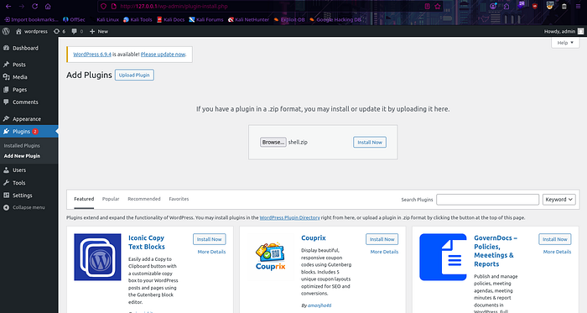This screenshot has width=587, height=313.
Task: Go to Installed Plugins submenu
Action: [x=22, y=146]
